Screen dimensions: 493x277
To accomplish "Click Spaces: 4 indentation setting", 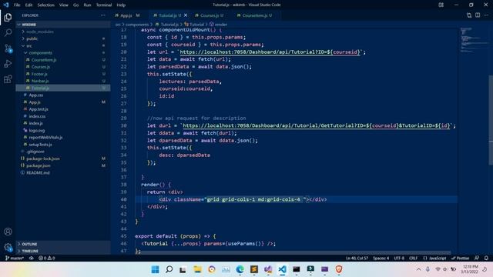I will (381, 258).
